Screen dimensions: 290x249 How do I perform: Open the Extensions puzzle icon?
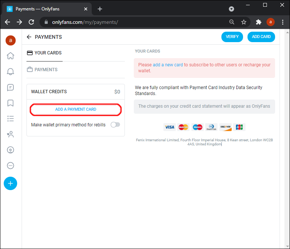(259, 22)
